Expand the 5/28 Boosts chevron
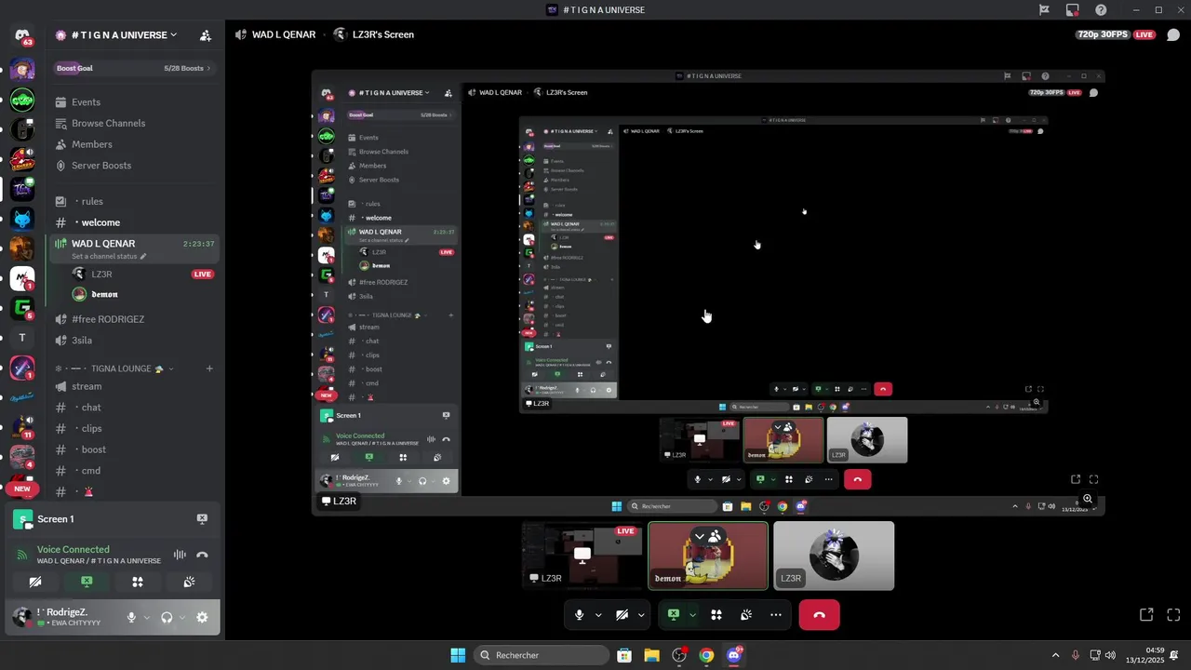 tap(208, 68)
